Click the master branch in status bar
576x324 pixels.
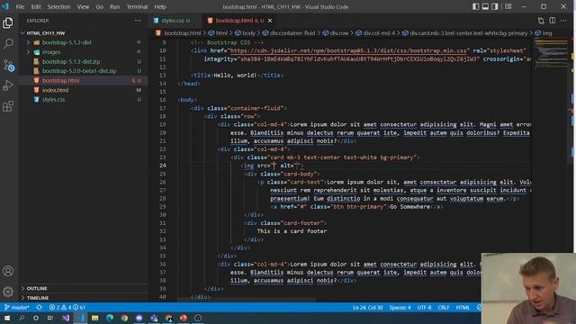pyautogui.click(x=16, y=308)
